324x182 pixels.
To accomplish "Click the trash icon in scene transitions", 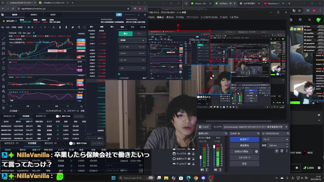I will click(282, 151).
